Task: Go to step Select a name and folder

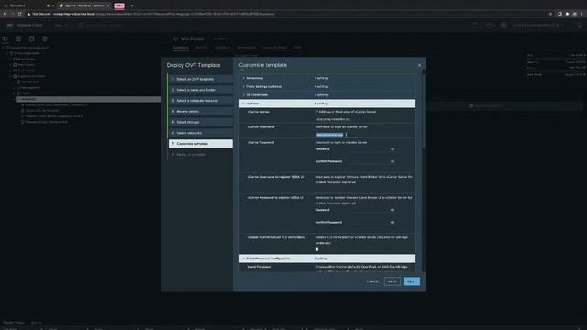Action: coord(200,90)
